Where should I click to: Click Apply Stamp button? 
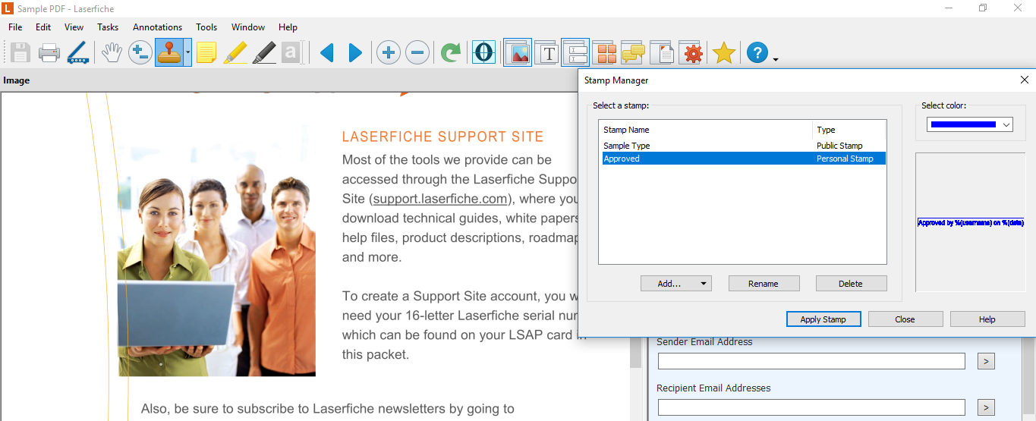coord(823,319)
